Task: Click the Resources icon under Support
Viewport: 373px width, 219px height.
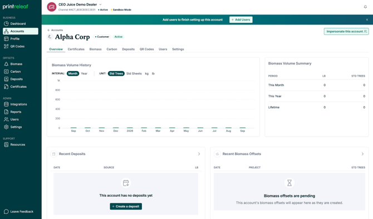Action: coord(6,145)
